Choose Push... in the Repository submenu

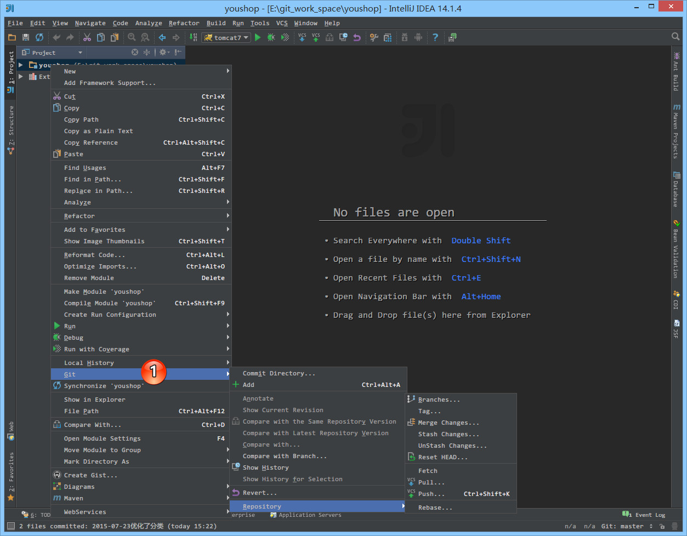(x=431, y=494)
